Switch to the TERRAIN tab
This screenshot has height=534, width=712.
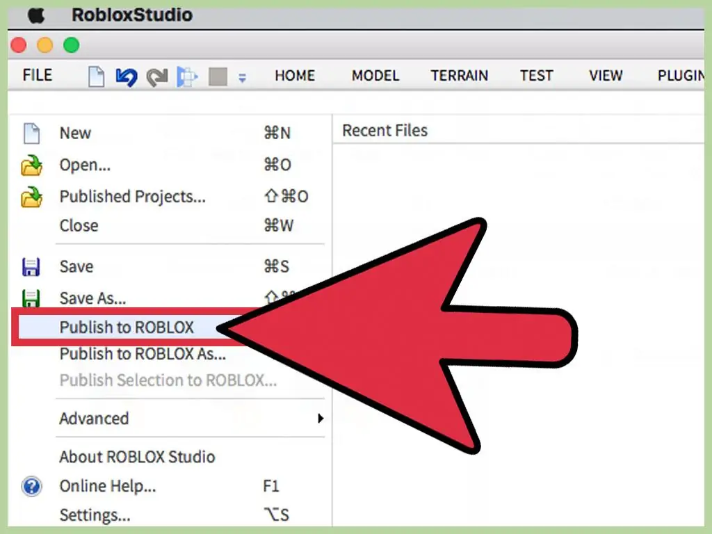point(460,75)
